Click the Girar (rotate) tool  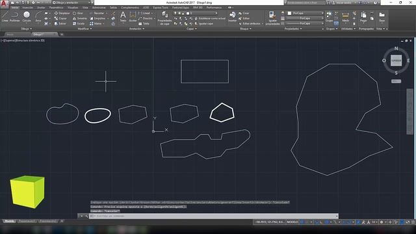(x=78, y=13)
